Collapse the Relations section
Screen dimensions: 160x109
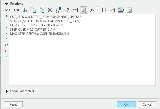tap(6, 4)
